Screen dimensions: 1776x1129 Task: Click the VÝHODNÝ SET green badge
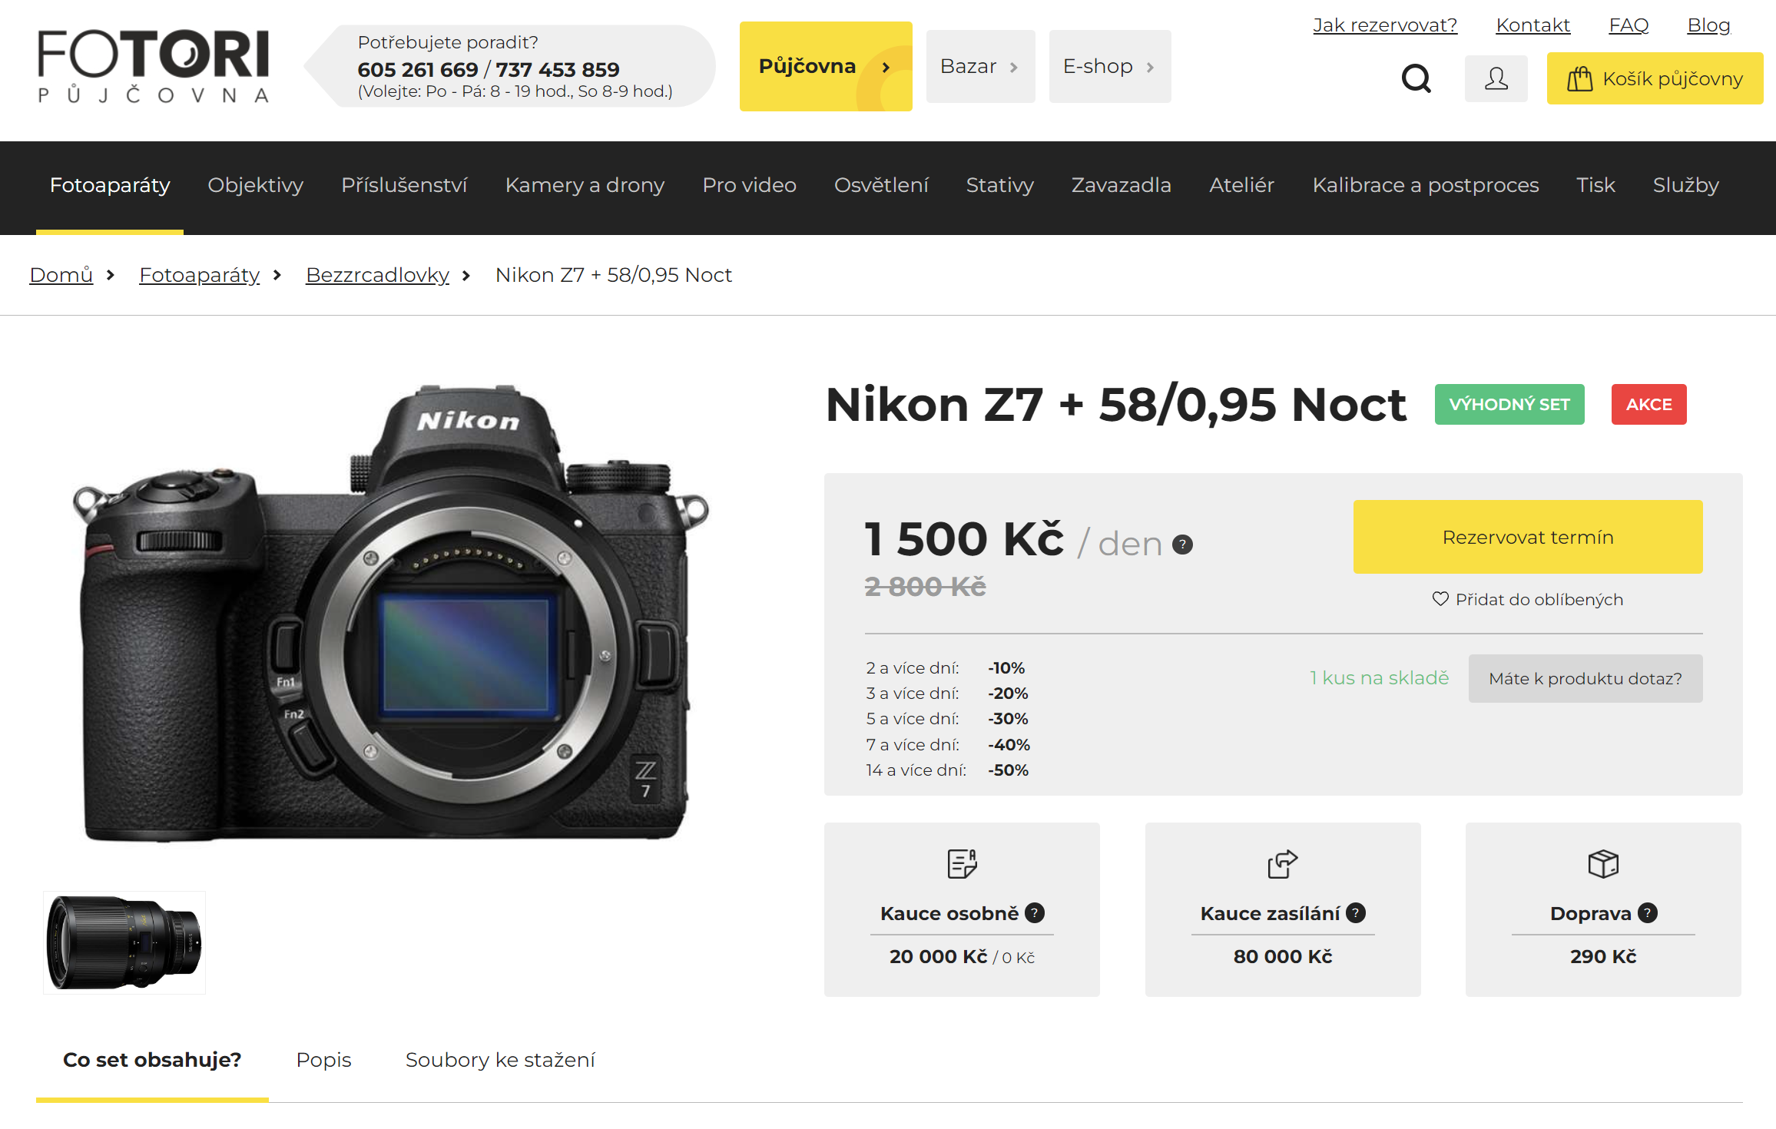(1509, 405)
